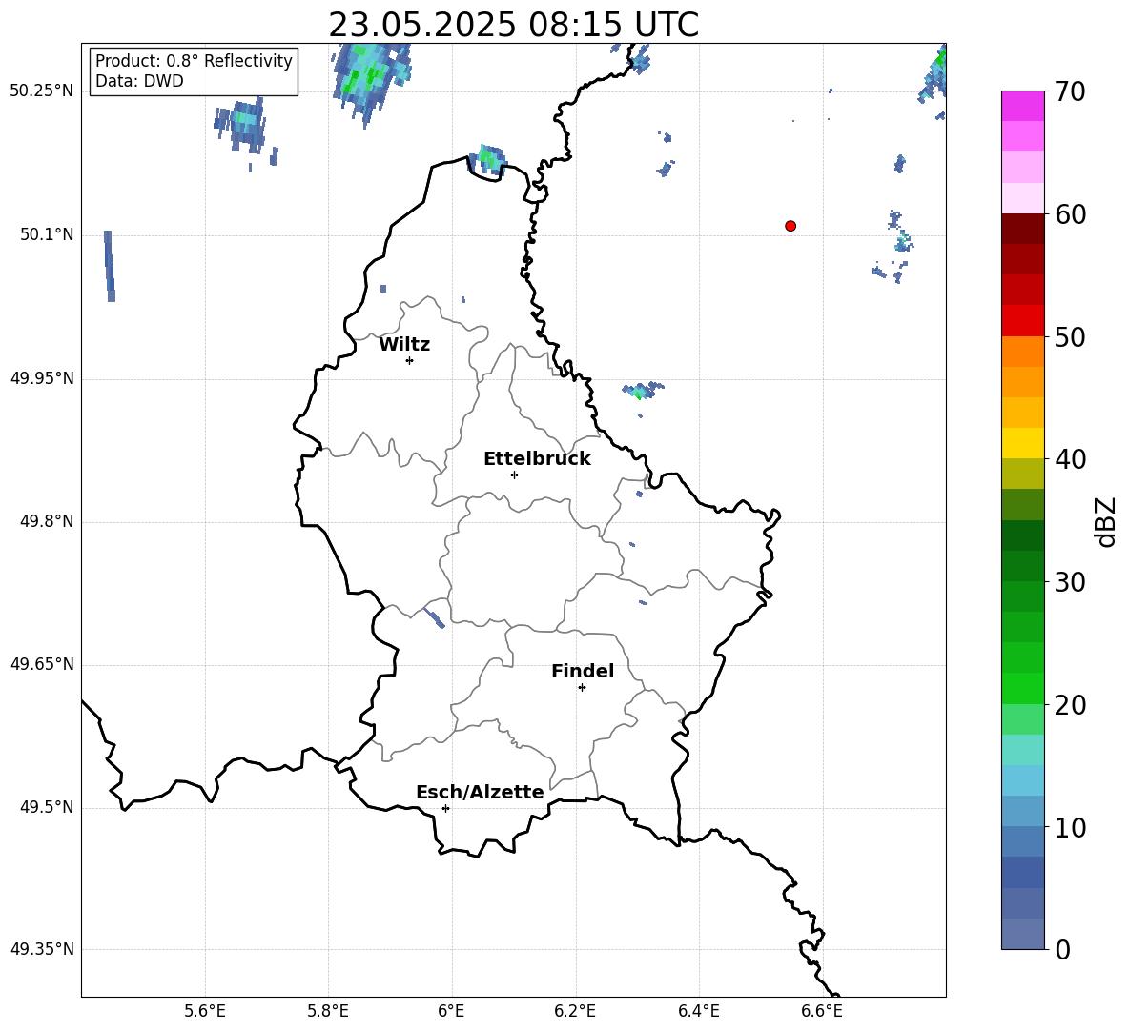Click the dBZ colorbar axis label
Viewport: 1129px width, 1030px height.
point(1106,521)
